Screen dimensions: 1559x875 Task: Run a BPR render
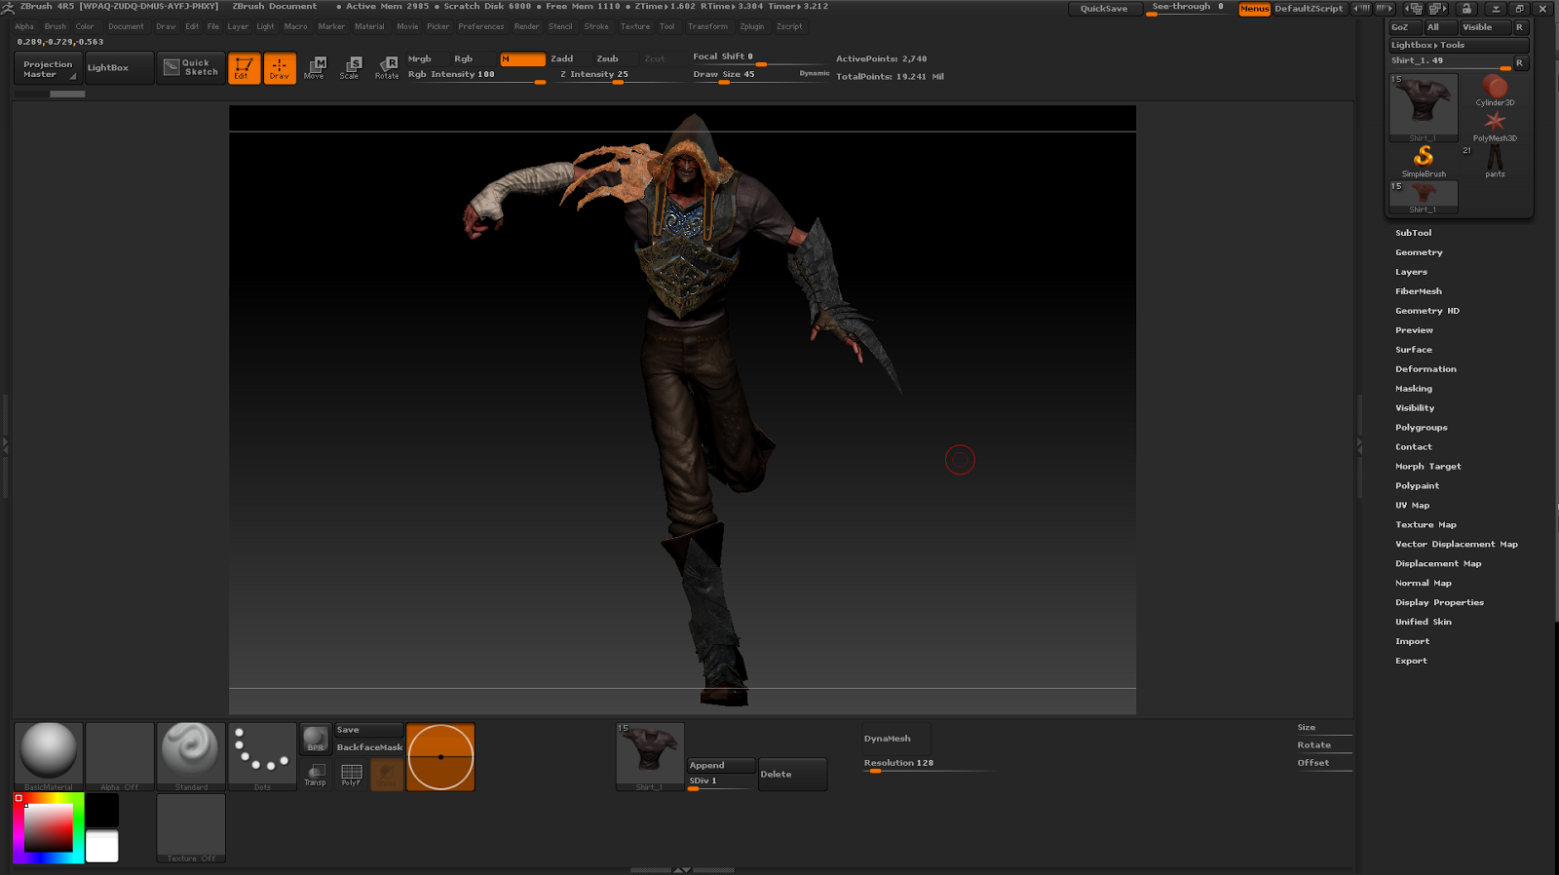pyautogui.click(x=316, y=739)
